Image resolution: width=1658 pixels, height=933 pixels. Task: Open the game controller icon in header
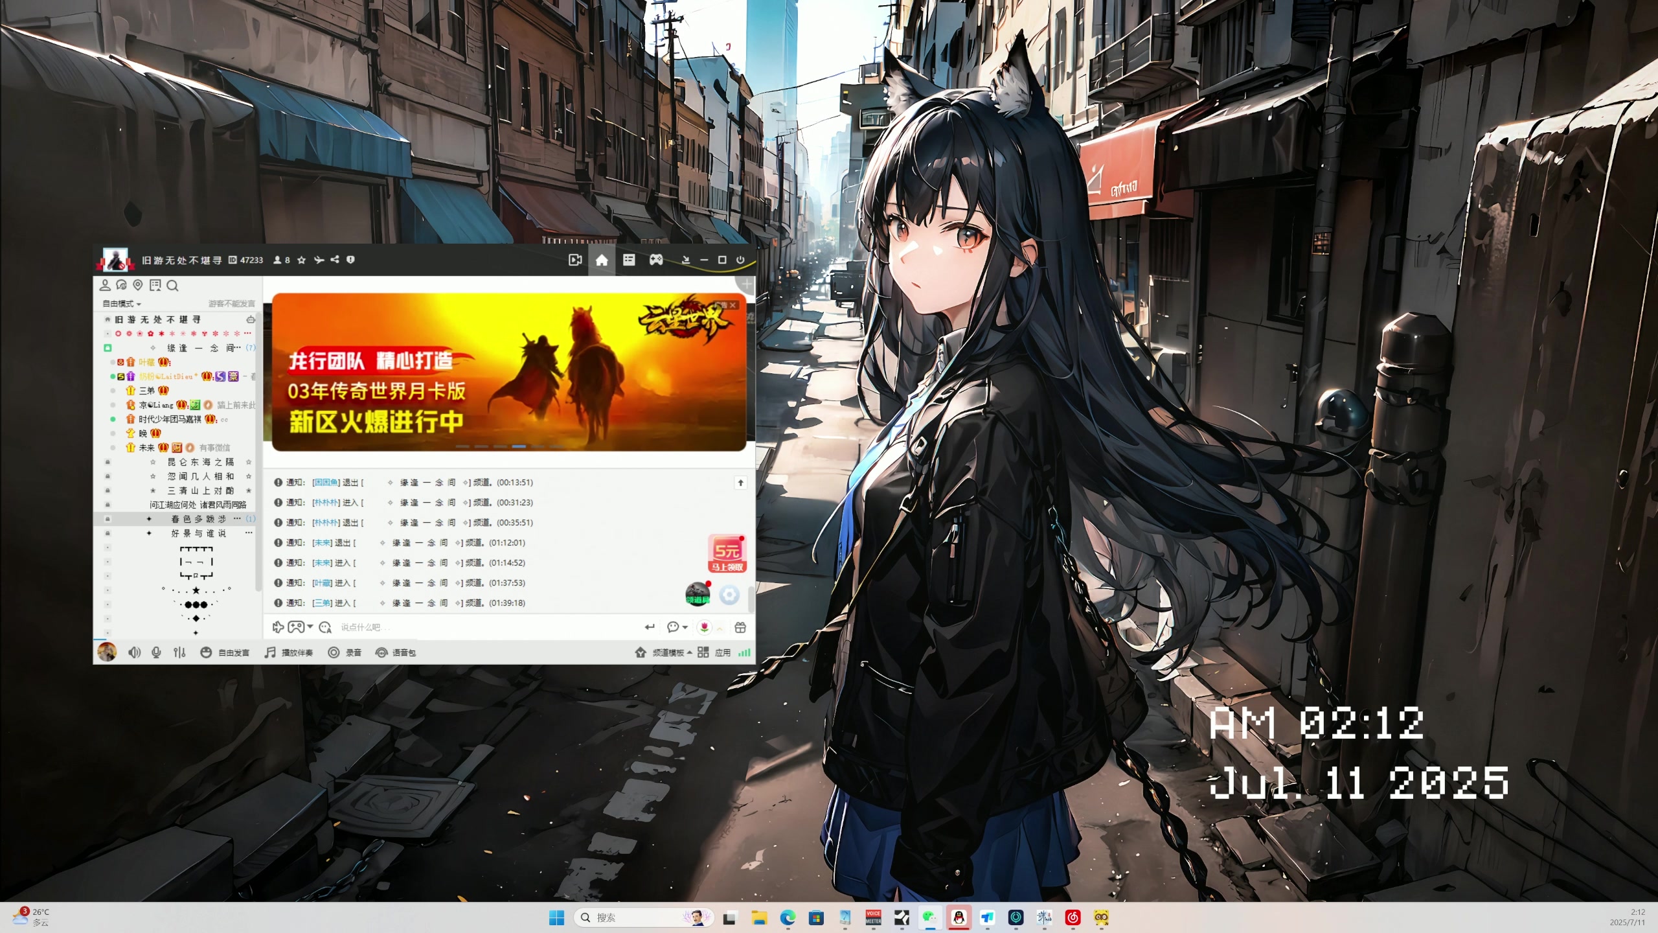(656, 260)
